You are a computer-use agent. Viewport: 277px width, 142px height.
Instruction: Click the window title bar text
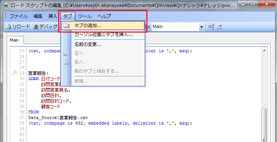(123, 6)
